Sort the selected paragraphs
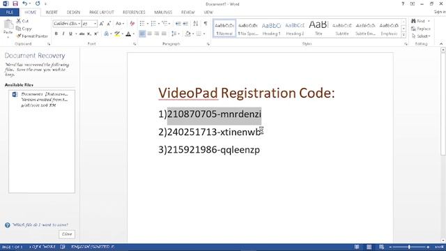This screenshot has height=251, width=446. 196,24
